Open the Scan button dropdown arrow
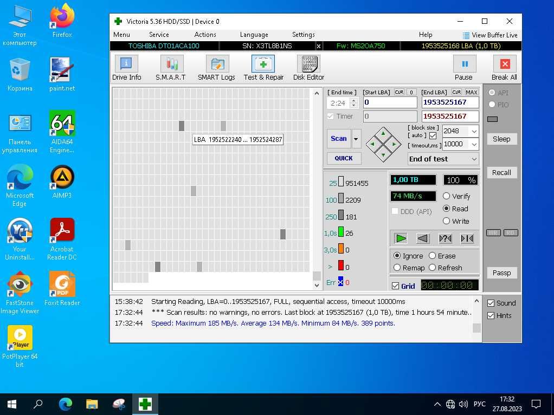 point(356,139)
